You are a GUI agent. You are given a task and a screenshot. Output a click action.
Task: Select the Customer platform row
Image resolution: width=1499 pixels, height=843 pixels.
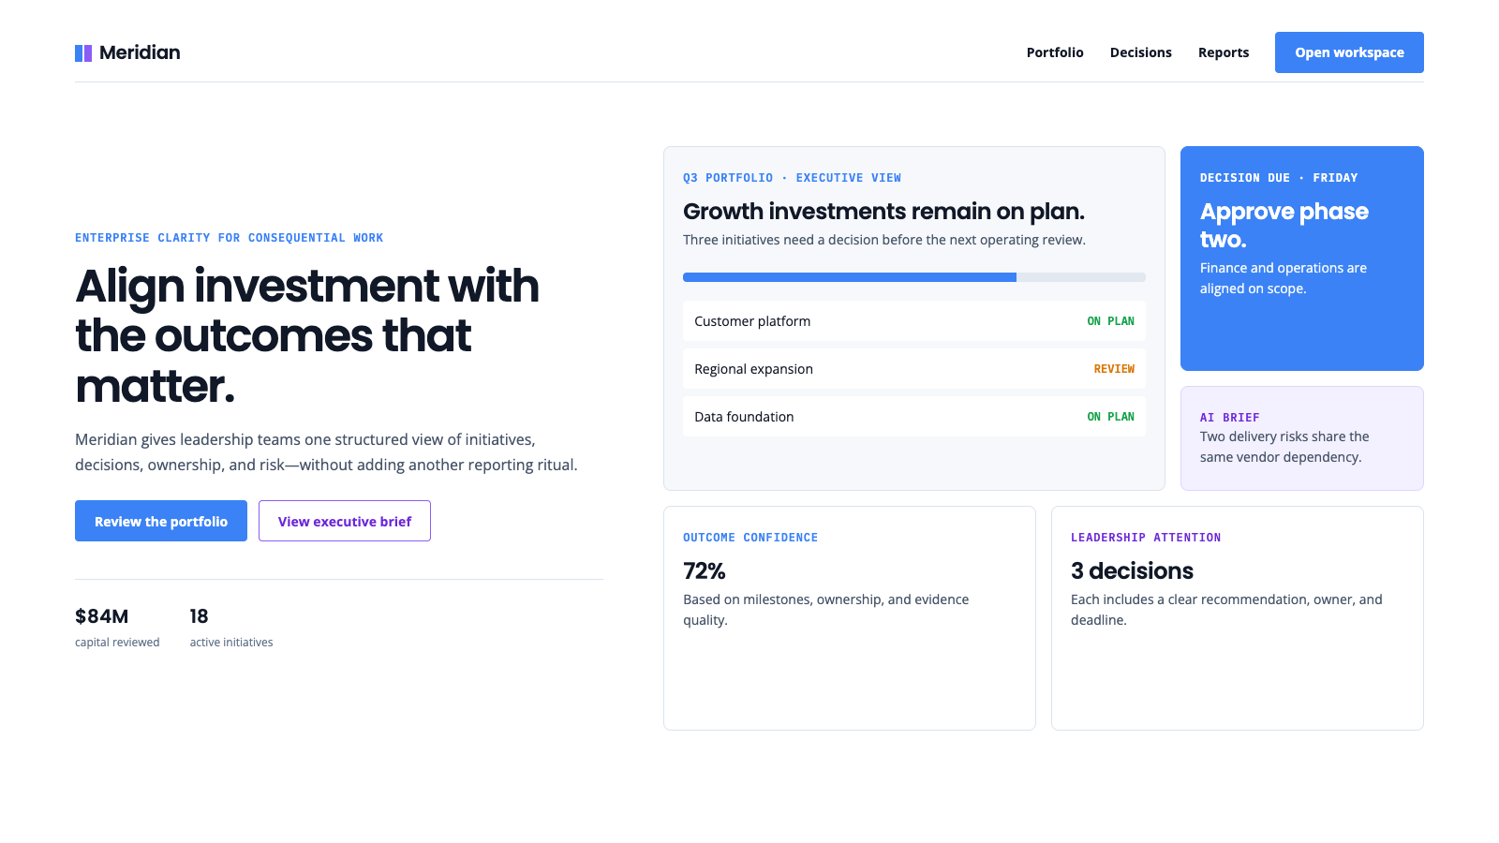(914, 321)
